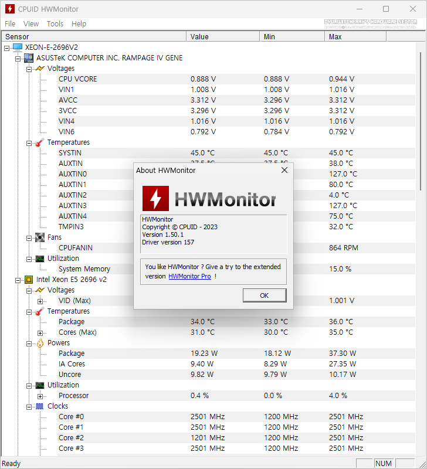Click the Xeon Utilization graph icon
The image size is (427, 469).
(40, 385)
